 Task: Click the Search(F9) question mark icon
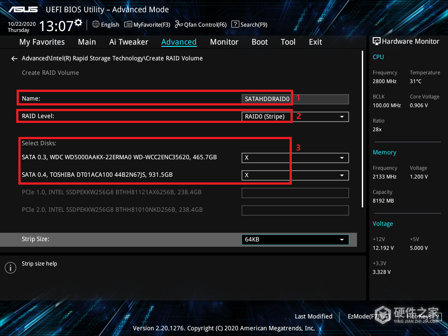pos(235,24)
